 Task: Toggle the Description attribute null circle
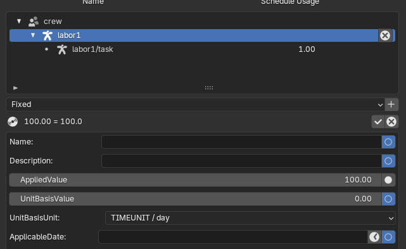tap(388, 161)
